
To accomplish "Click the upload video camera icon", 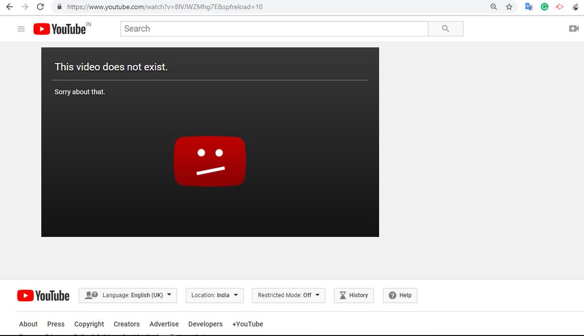I will click(574, 29).
